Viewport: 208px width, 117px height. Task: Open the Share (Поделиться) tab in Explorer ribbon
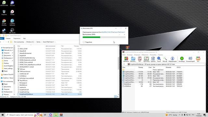tap(17, 38)
